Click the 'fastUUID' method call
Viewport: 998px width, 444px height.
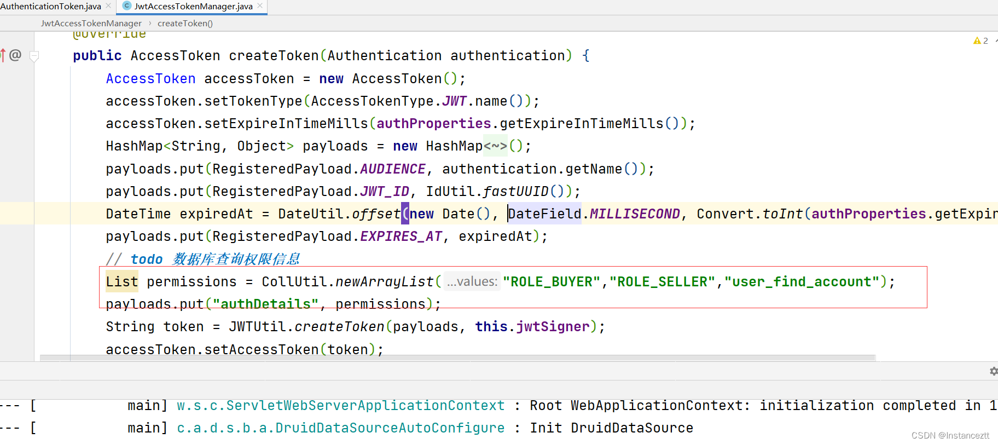(516, 192)
